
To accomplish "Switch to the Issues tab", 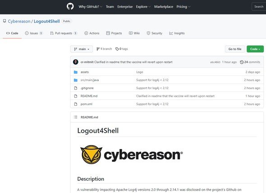I will tap(34, 33).
